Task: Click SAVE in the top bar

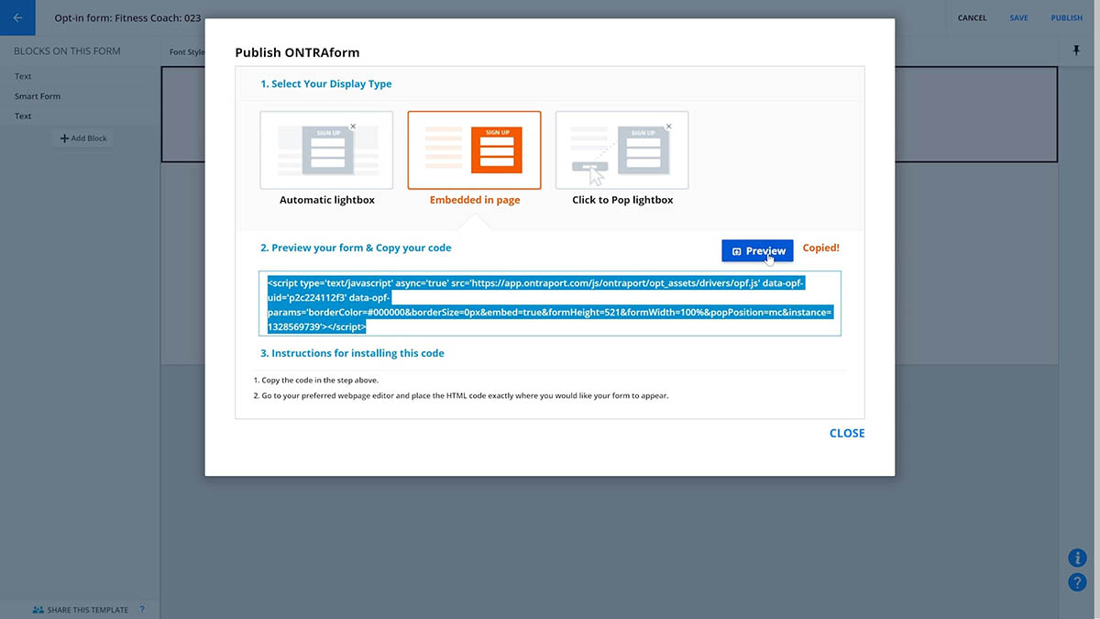Action: (1018, 17)
